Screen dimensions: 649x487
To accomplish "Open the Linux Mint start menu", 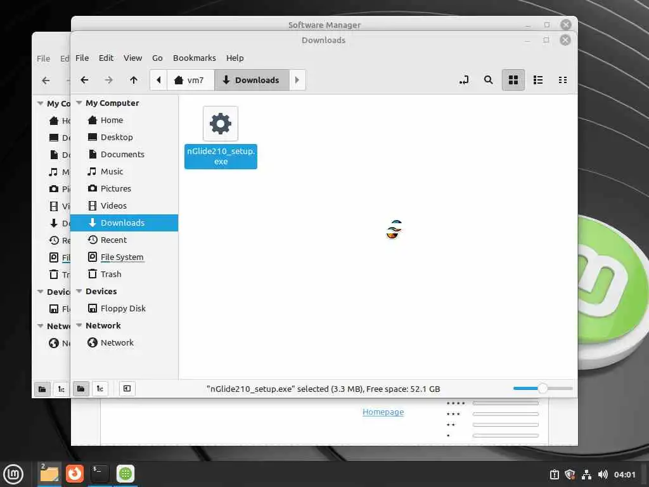I will pos(13,474).
